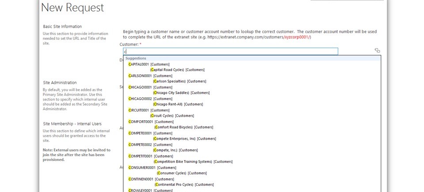
Task: Click the Basic Site Information heading
Action: point(62,27)
